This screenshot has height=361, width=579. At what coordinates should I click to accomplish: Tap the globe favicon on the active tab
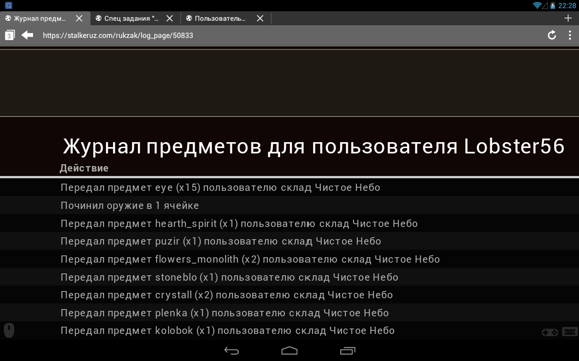point(8,18)
